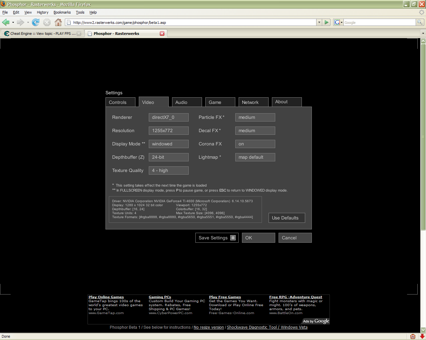Open the Bookmarks menu
The image size is (426, 340).
62,12
